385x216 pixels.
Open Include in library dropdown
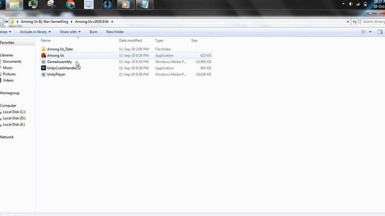click(35, 32)
